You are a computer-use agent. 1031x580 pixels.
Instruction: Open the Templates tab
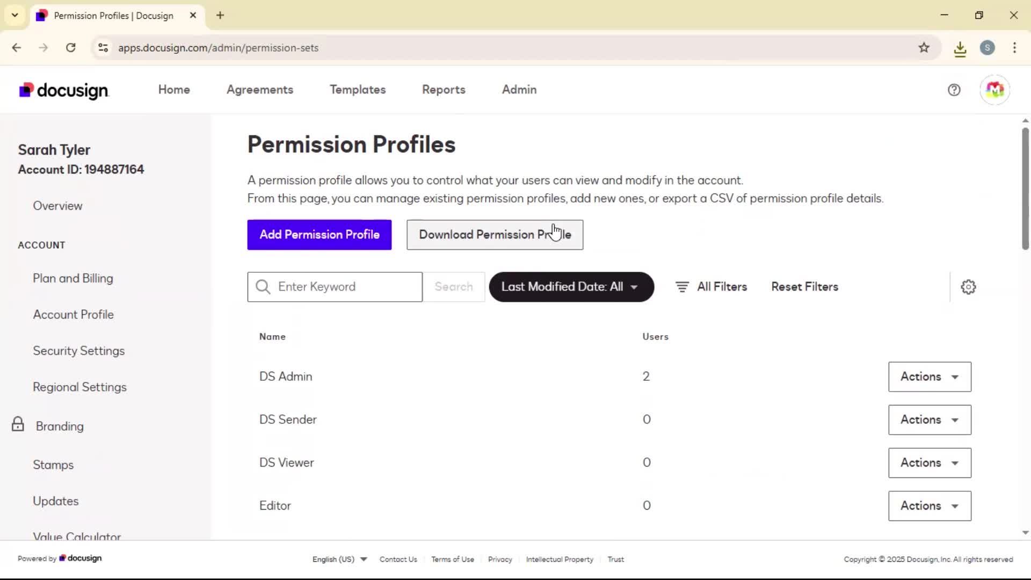point(358,90)
